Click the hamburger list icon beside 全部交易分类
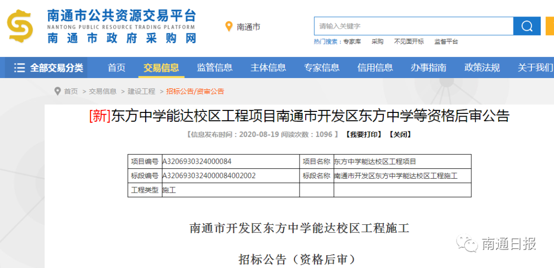This screenshot has height=268, width=554. point(19,68)
